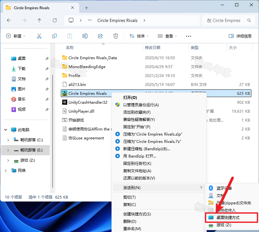Open the 查看 view dropdown
259x232 pixels.
[x=167, y=36]
